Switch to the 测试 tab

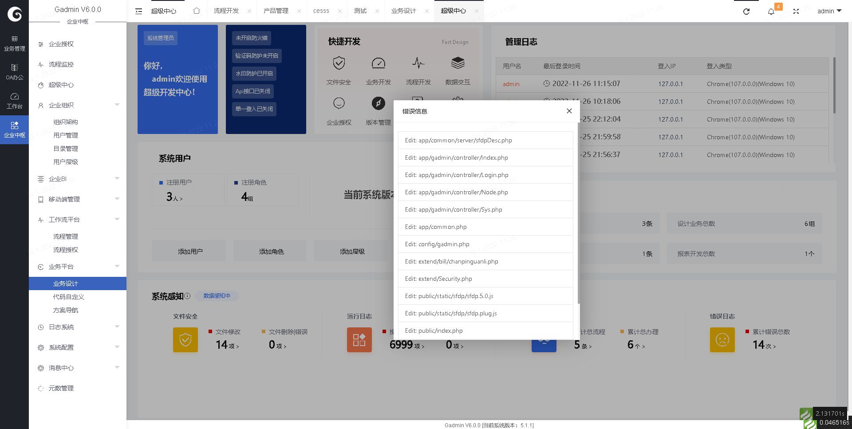pos(360,11)
